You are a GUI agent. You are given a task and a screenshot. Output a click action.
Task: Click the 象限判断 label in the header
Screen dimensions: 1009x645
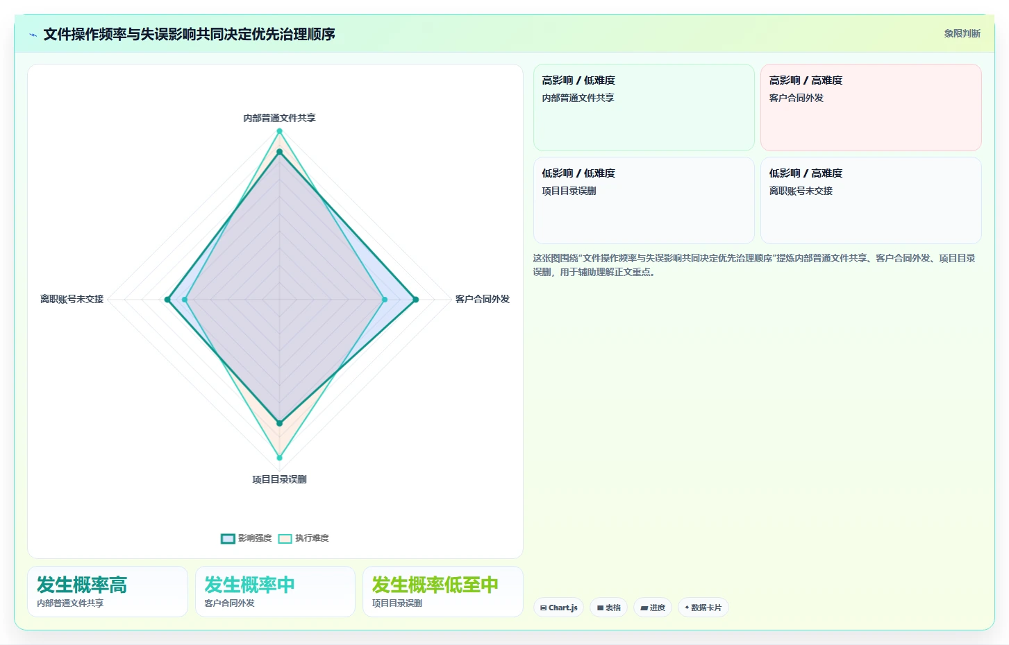[962, 33]
